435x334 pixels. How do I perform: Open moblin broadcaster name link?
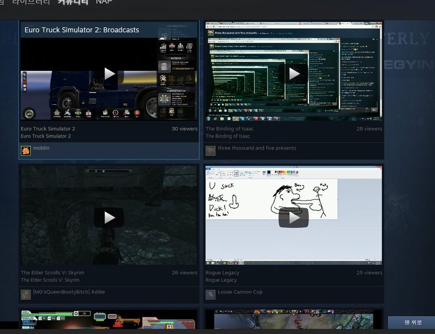[x=41, y=148]
